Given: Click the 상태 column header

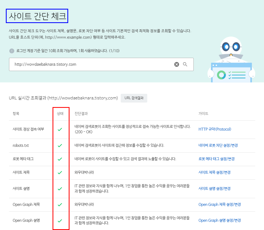Looking at the screenshot, I should click(x=60, y=113).
